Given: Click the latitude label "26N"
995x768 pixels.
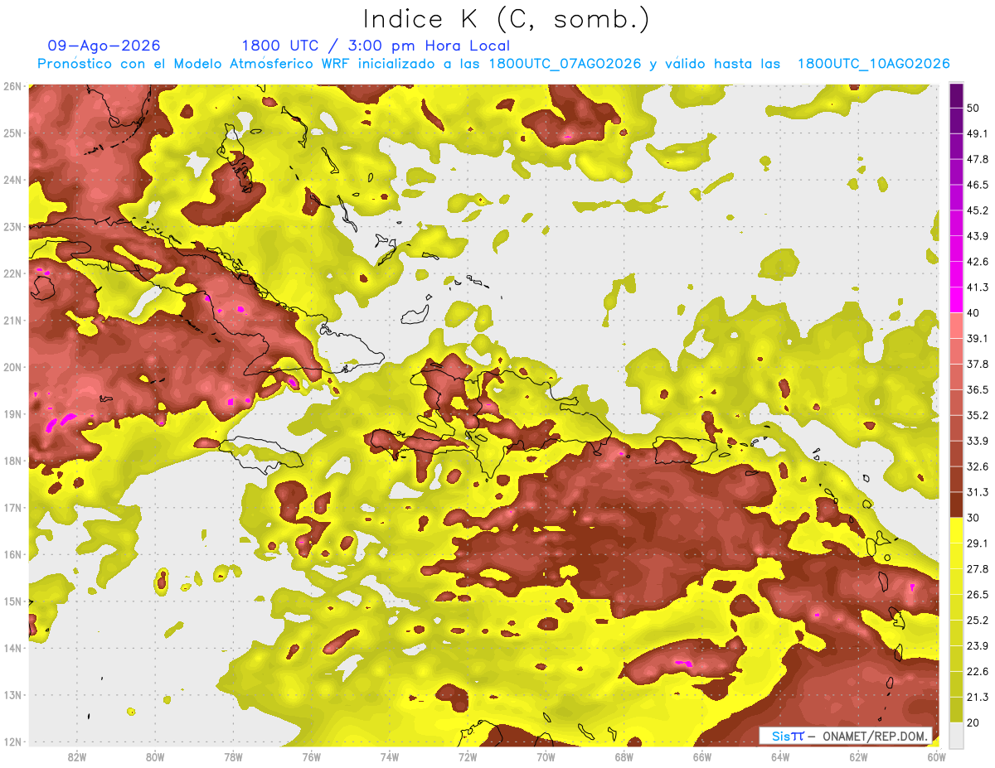Looking at the screenshot, I should click(x=12, y=86).
